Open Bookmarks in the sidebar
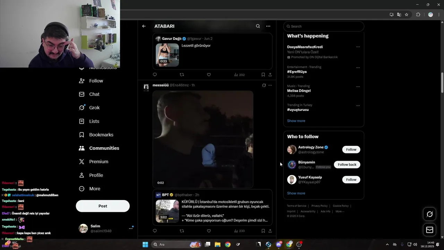 coord(96,135)
